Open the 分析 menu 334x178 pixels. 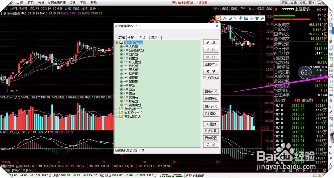41,3
